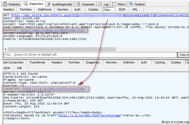Open the response ImageView tab
Image resolution: width=190 pixels, height=125 pixels.
pos(93,62)
